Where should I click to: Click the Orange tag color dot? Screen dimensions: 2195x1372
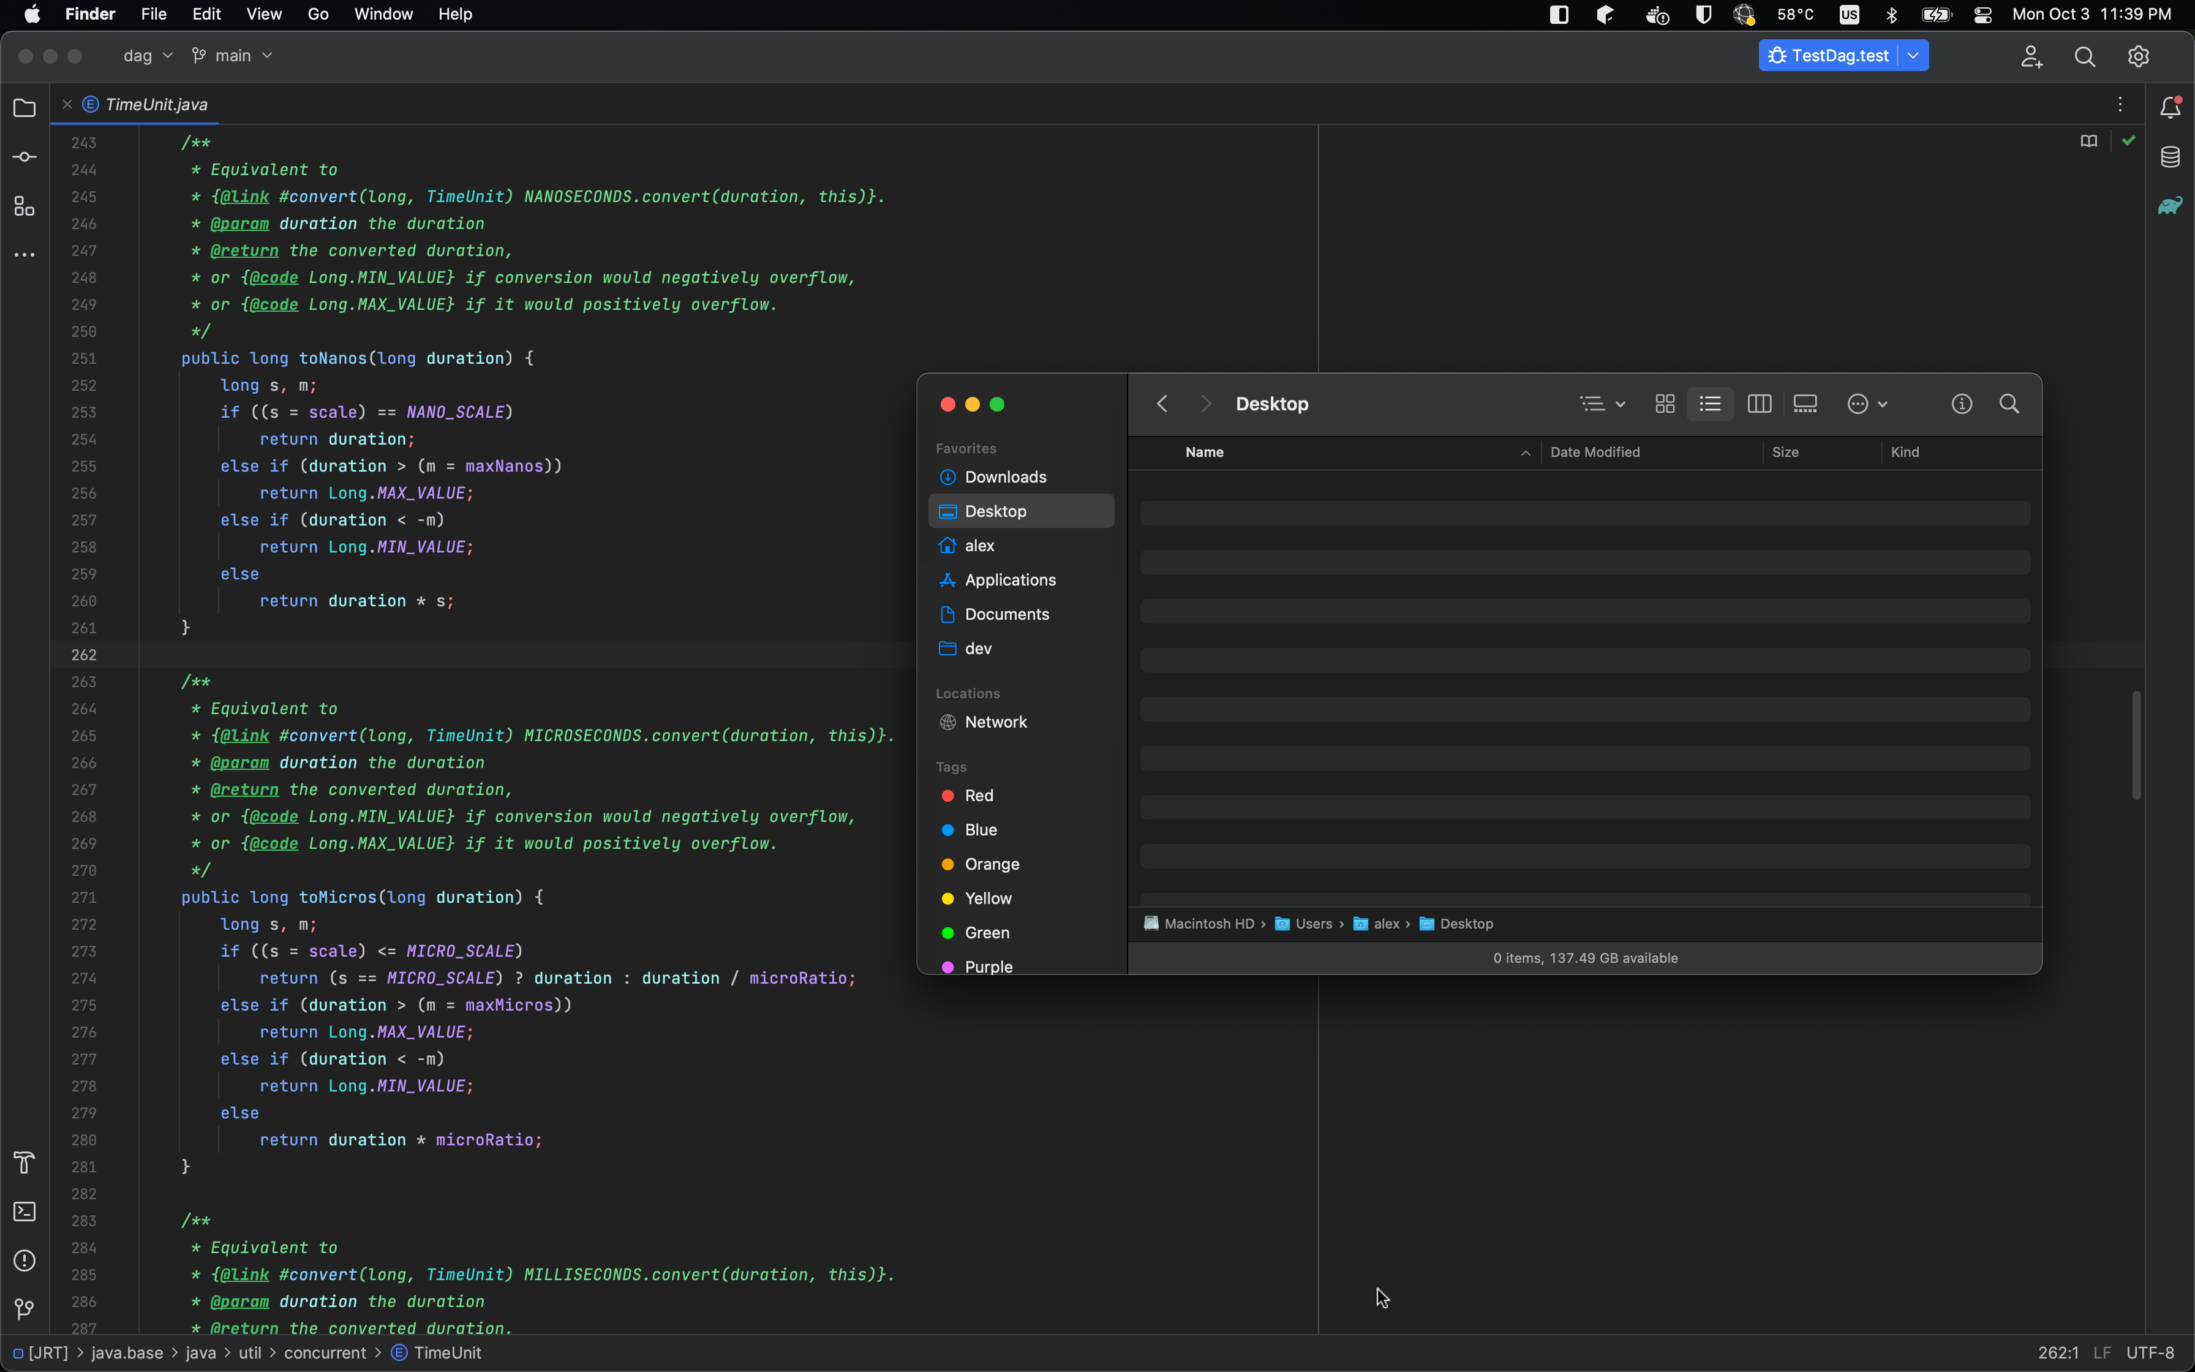click(948, 864)
